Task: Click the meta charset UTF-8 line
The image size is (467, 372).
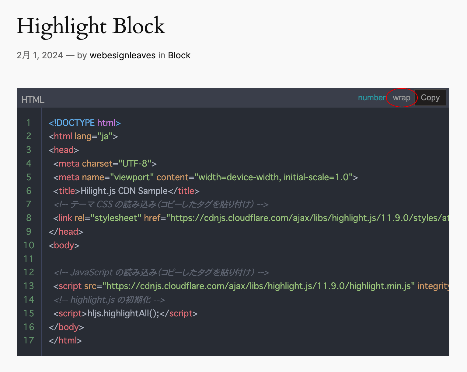Action: [105, 164]
